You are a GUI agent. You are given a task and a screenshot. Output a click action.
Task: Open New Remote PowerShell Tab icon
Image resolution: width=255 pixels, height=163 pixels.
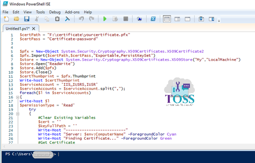pyautogui.click(x=139, y=19)
